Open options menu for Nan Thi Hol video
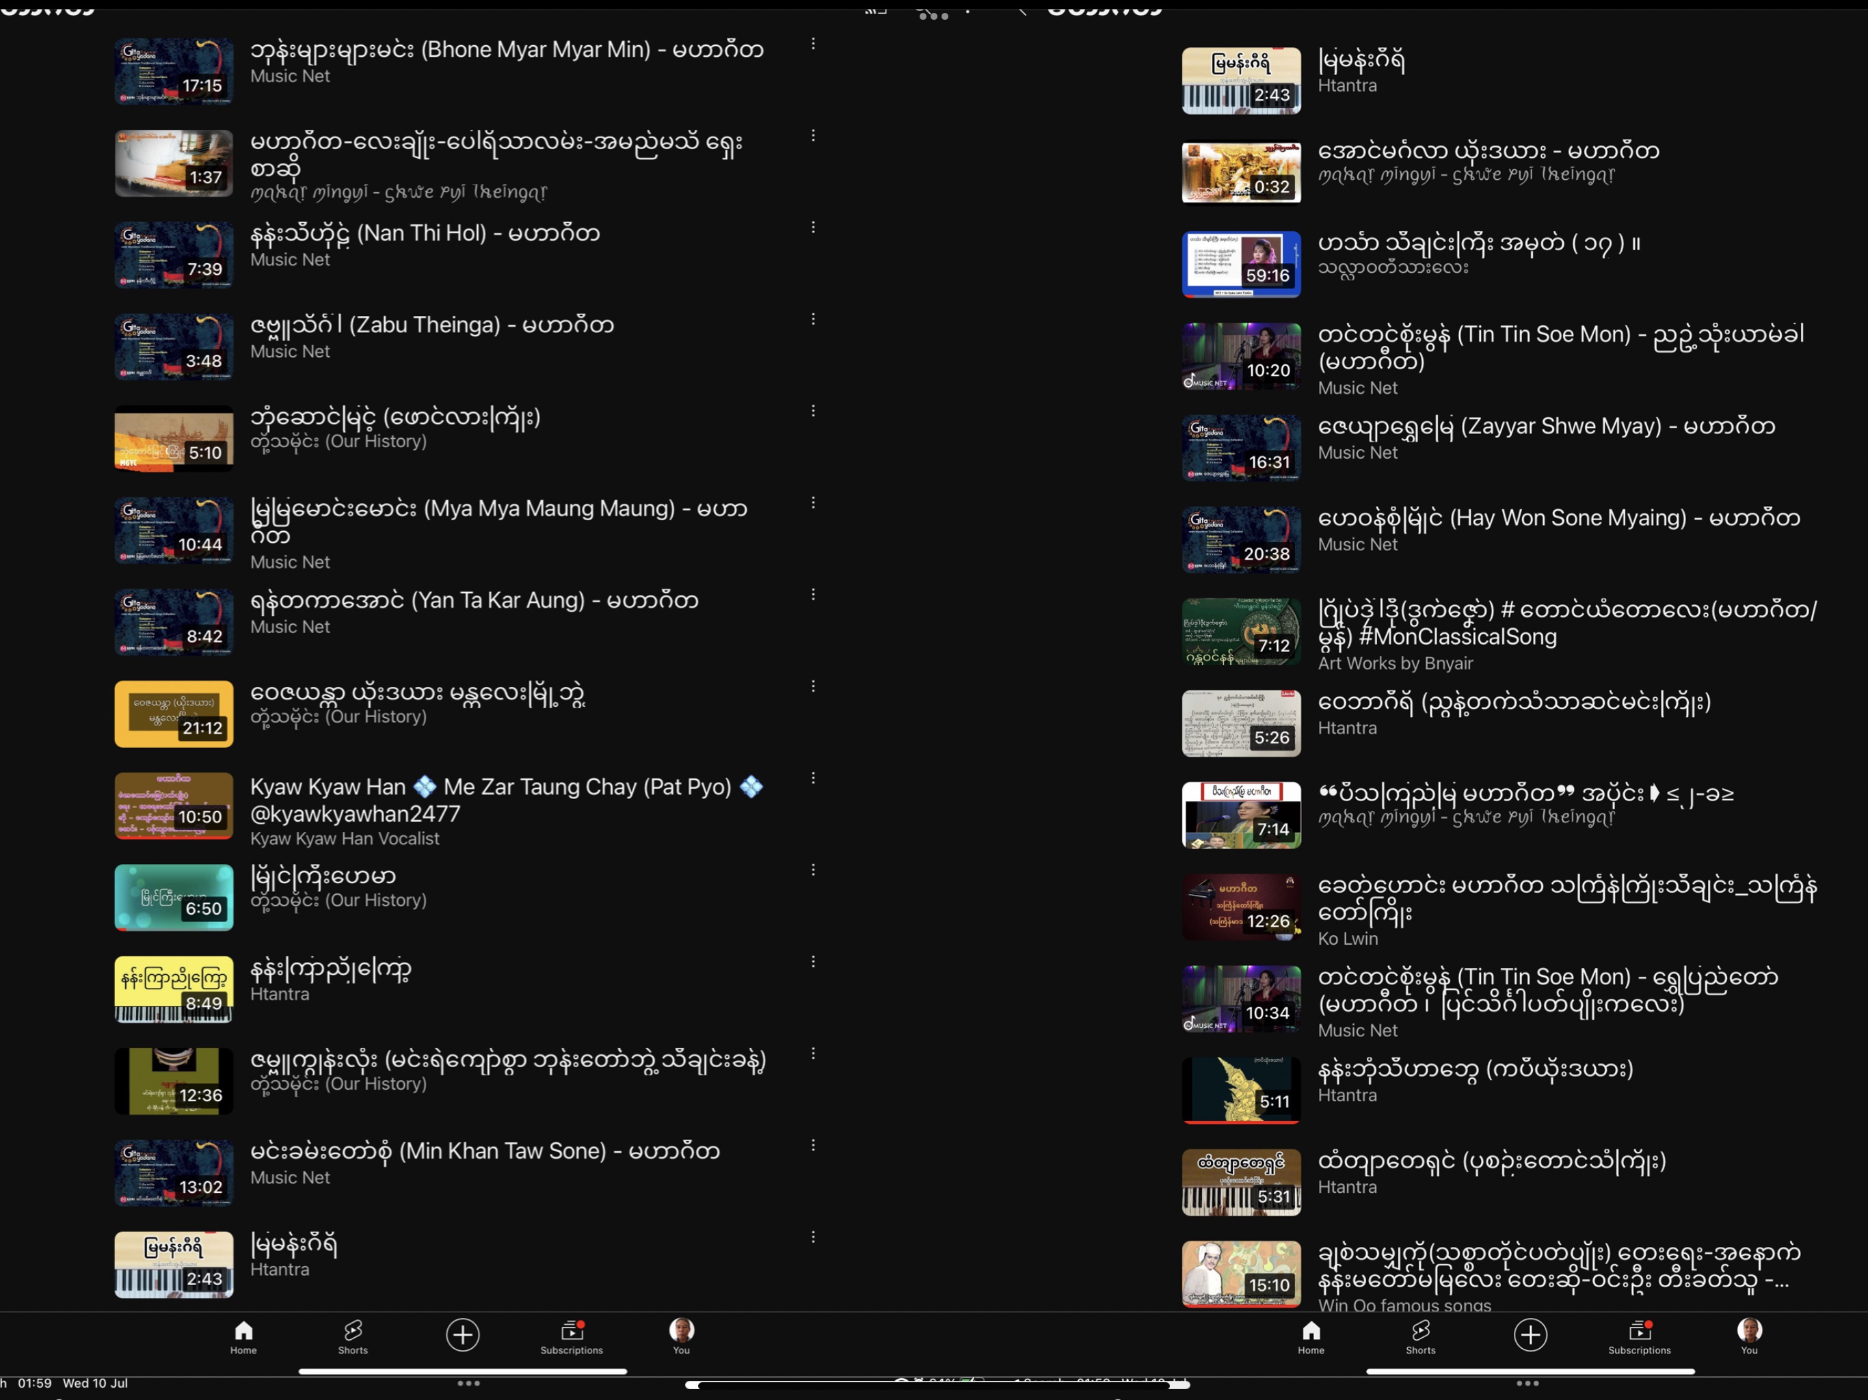This screenshot has height=1400, width=1868. tap(813, 227)
